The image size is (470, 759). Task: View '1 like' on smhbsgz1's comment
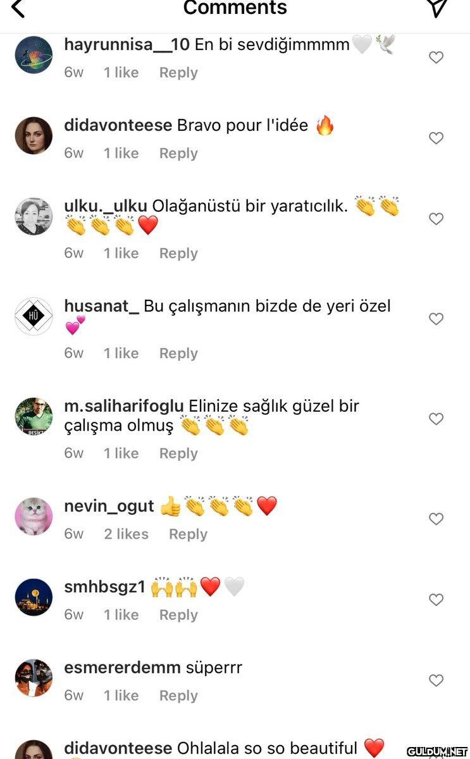[121, 614]
